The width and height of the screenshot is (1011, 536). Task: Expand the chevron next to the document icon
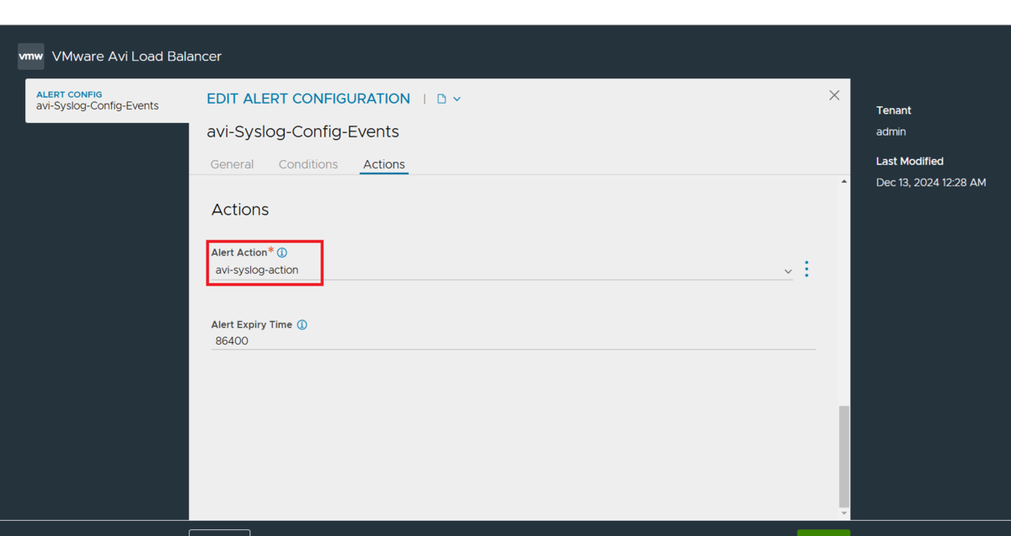[457, 99]
